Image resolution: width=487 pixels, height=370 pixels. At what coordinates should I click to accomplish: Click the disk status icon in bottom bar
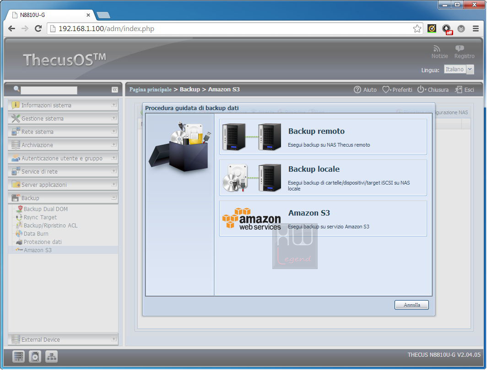tap(35, 356)
